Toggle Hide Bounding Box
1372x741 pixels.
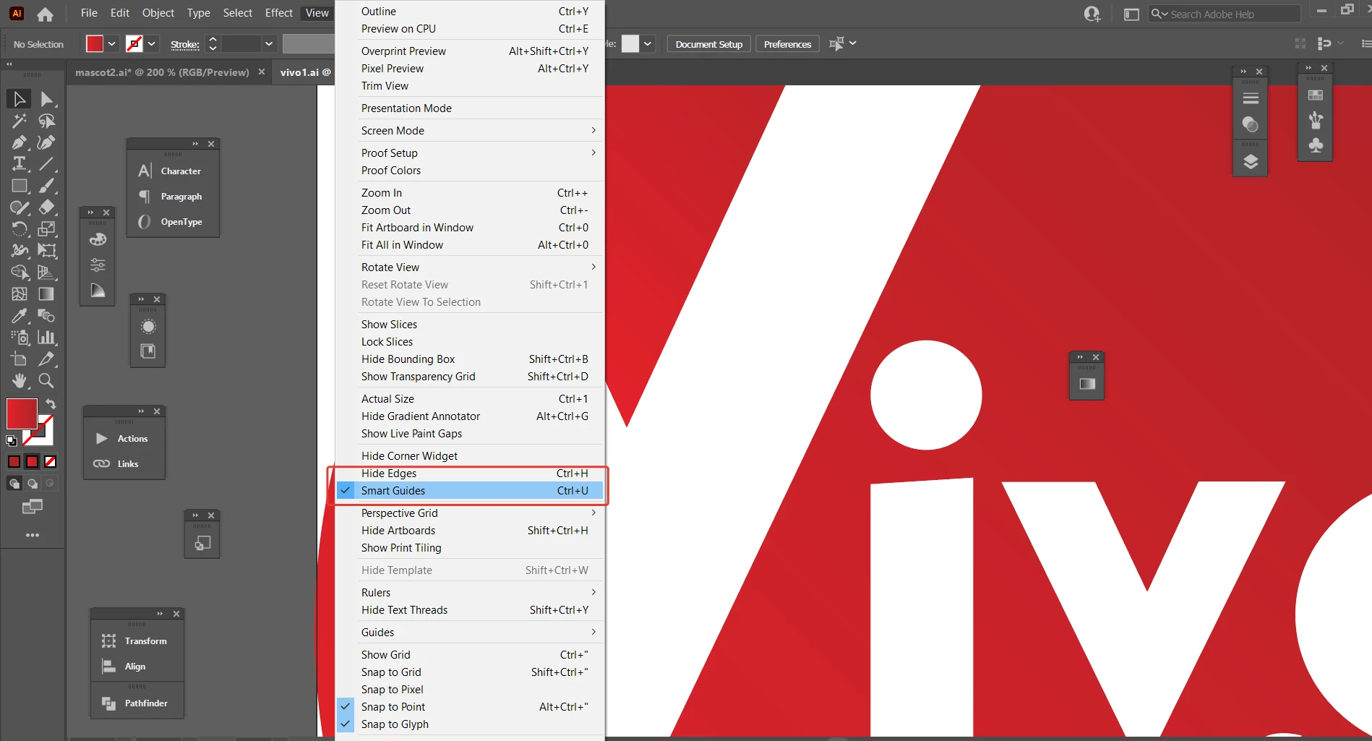[471, 359]
